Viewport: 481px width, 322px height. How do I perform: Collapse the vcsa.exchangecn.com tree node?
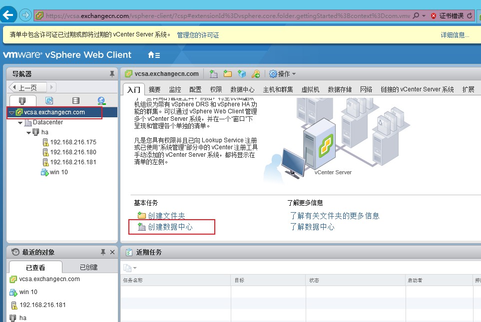coord(11,112)
